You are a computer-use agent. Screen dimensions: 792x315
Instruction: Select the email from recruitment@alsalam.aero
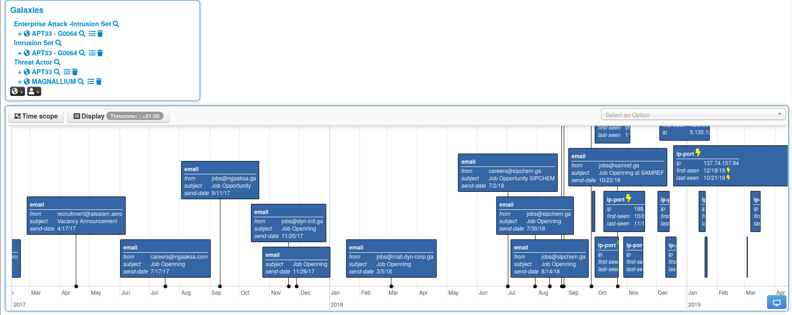(76, 216)
